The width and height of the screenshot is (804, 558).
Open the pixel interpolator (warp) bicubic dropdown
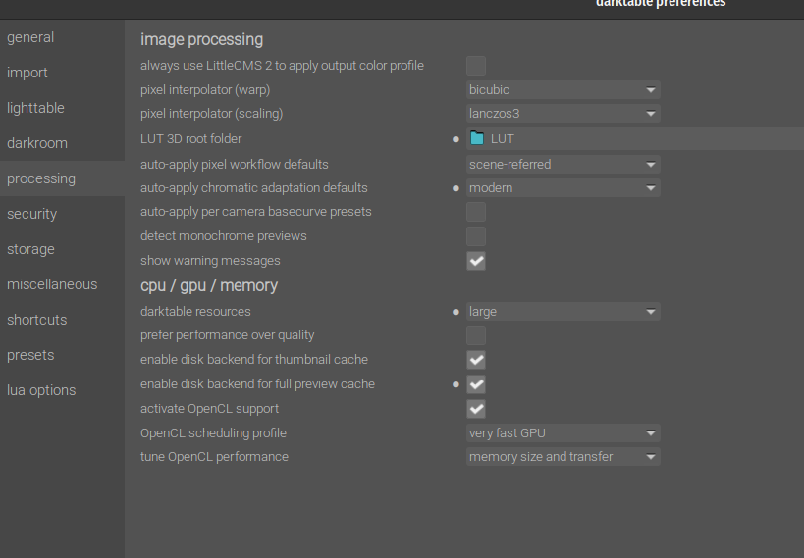(563, 90)
